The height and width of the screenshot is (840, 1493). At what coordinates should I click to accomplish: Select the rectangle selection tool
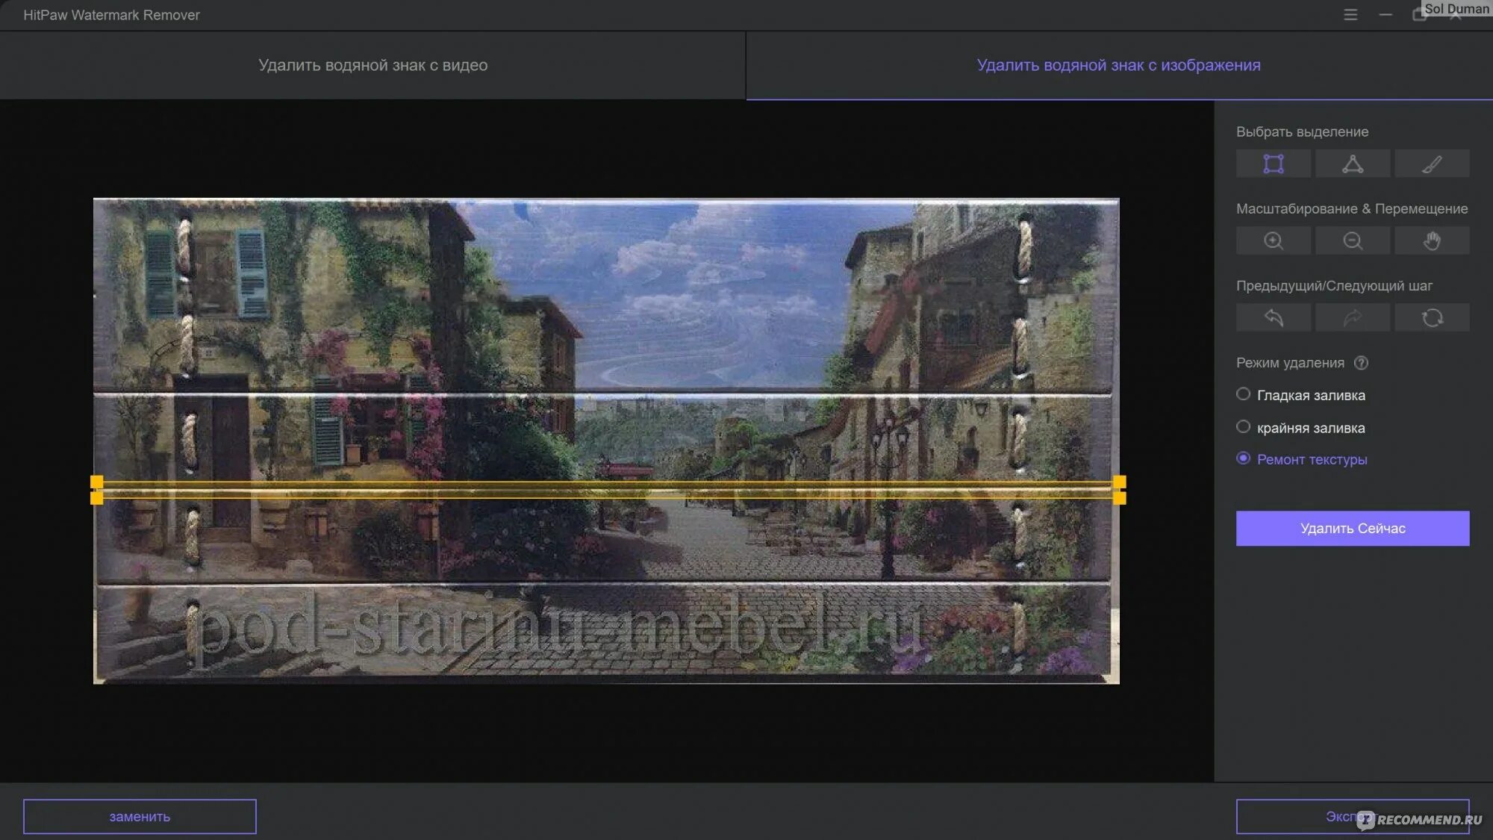pos(1273,164)
